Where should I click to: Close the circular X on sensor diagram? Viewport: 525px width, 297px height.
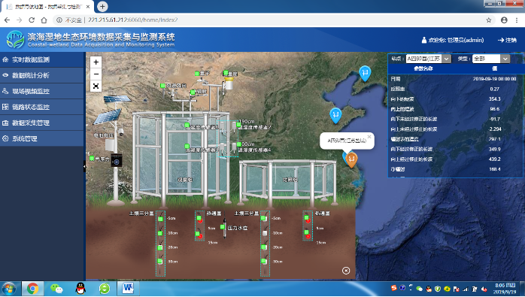click(346, 271)
